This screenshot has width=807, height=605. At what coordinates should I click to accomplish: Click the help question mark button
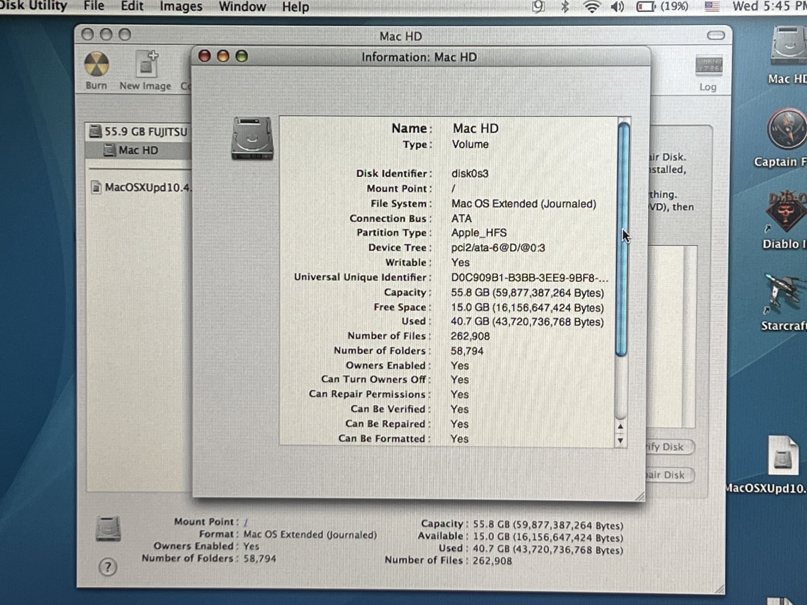107,567
